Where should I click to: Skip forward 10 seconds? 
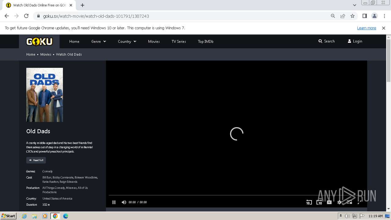point(319,202)
